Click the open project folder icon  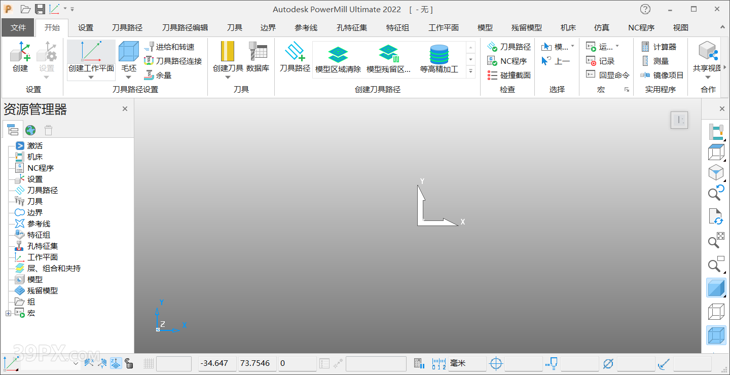click(x=26, y=9)
